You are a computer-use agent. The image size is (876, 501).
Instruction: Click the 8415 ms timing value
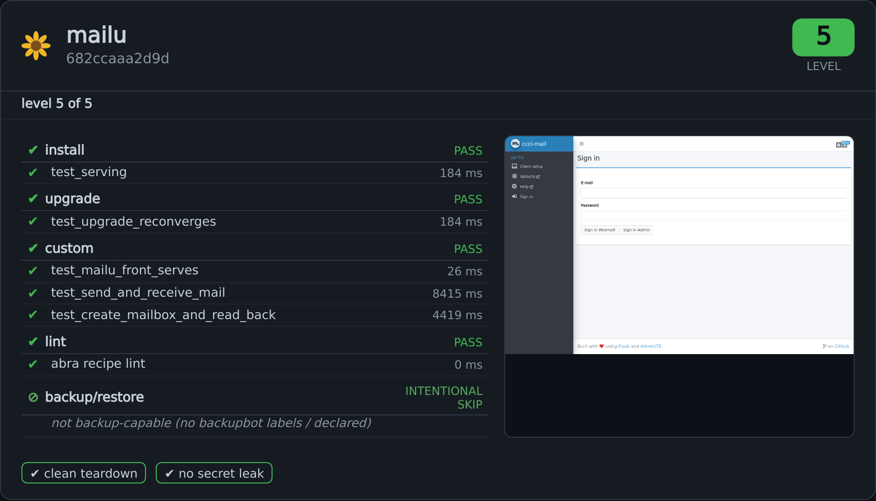click(457, 294)
